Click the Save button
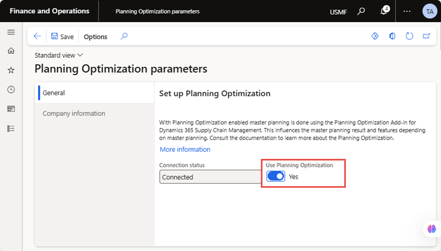This screenshot has height=251, width=441. [62, 37]
